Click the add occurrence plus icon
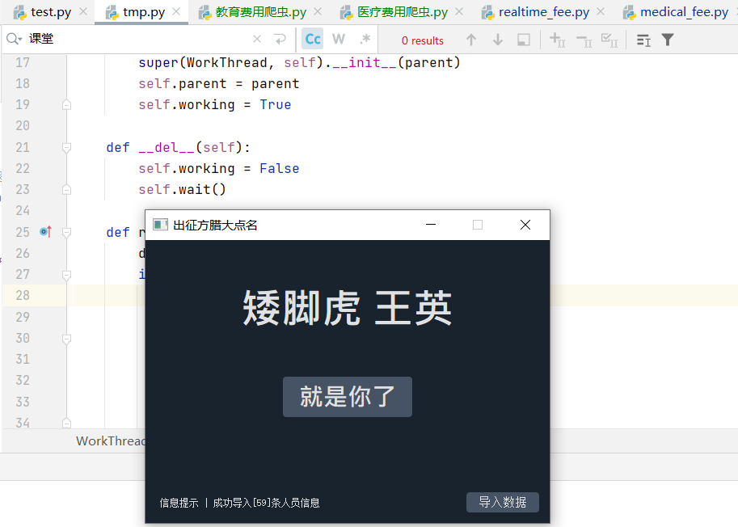The width and height of the screenshot is (738, 527). click(x=555, y=39)
